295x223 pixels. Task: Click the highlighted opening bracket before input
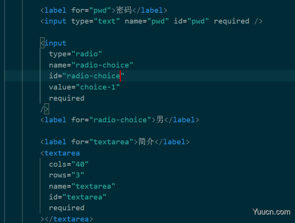tap(42, 43)
